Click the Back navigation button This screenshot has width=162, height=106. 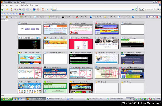point(24,10)
